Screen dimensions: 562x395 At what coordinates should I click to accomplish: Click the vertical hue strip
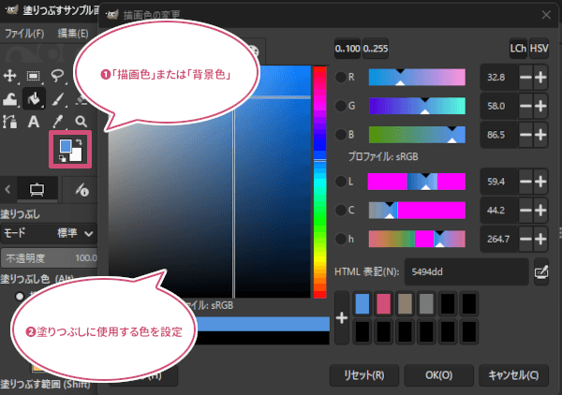pos(319,182)
